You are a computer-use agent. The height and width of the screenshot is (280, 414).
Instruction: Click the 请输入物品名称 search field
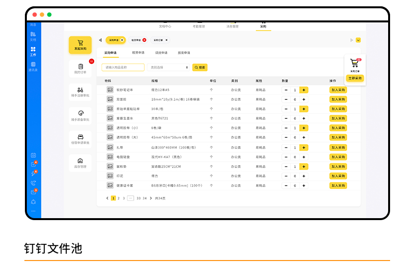(x=123, y=68)
